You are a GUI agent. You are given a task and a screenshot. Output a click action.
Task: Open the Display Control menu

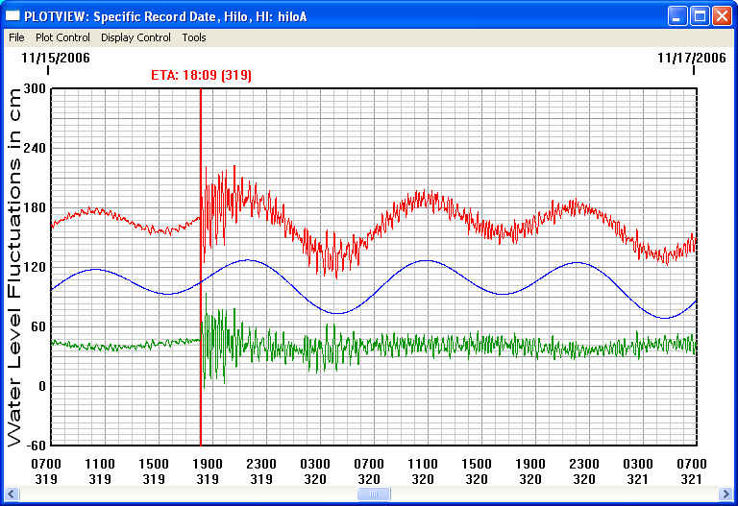135,37
